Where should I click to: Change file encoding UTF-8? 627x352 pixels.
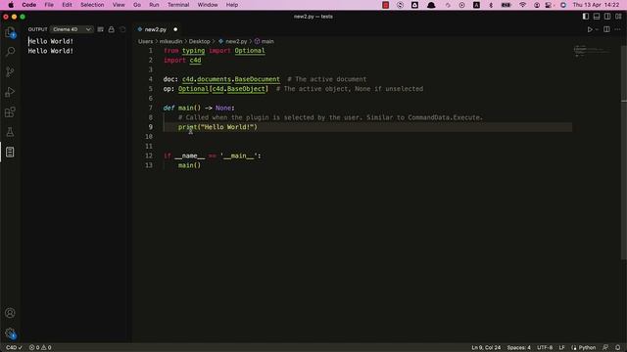(x=545, y=348)
